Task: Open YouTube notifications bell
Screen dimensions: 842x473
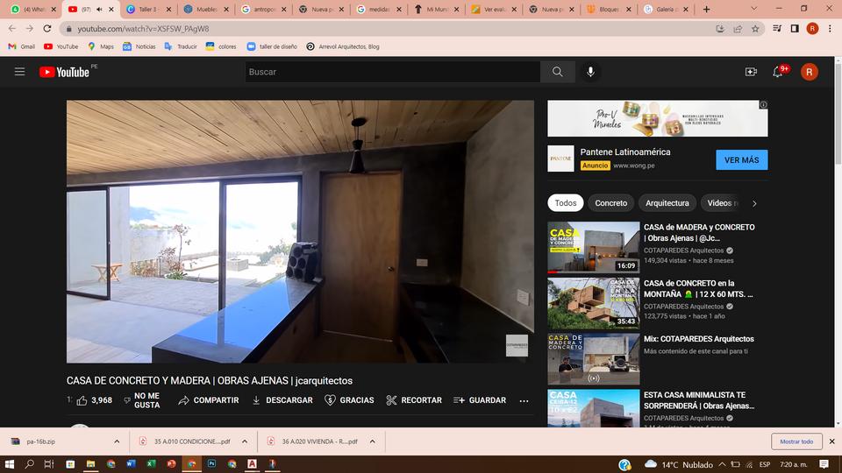Action: (x=778, y=72)
